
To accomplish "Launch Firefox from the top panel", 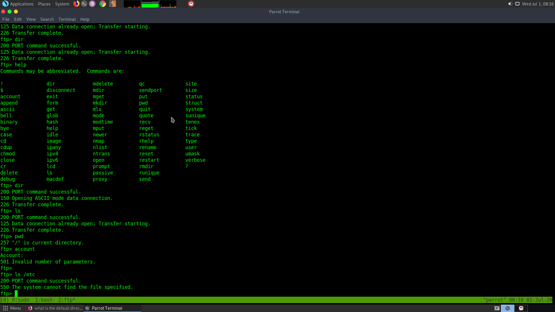I will click(76, 4).
